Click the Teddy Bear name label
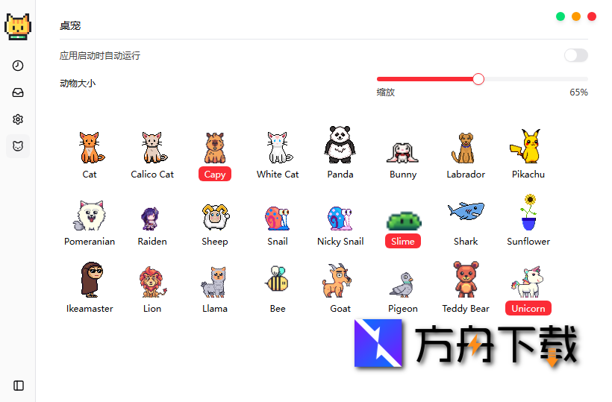This screenshot has height=402, width=612. [466, 308]
